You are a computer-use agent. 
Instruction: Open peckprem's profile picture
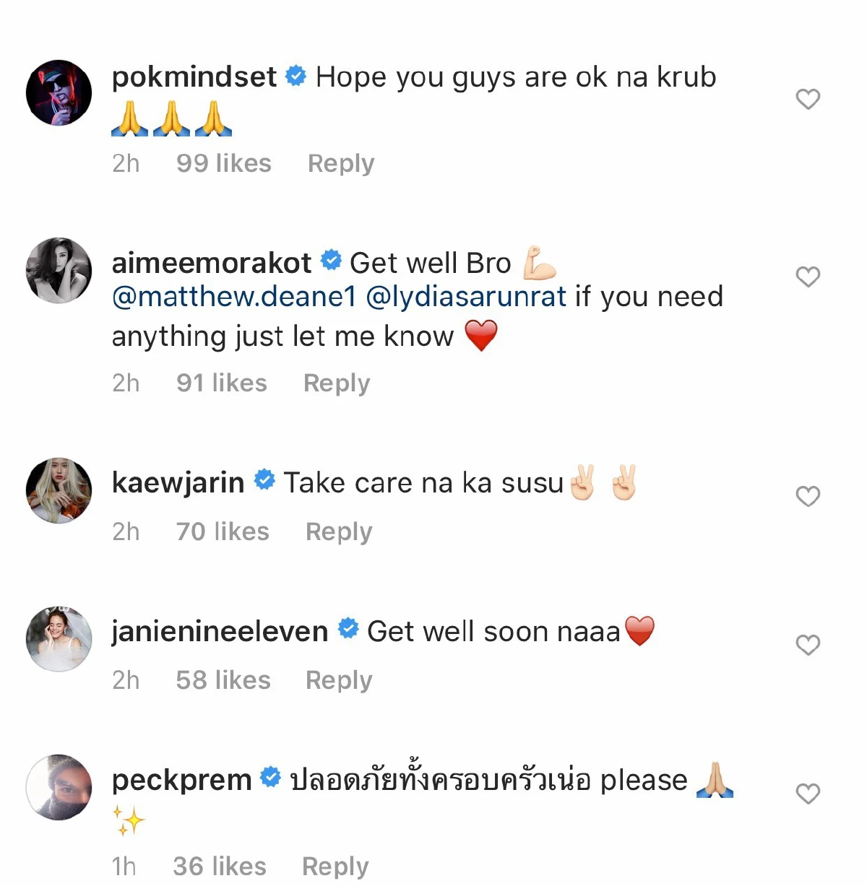[x=59, y=788]
